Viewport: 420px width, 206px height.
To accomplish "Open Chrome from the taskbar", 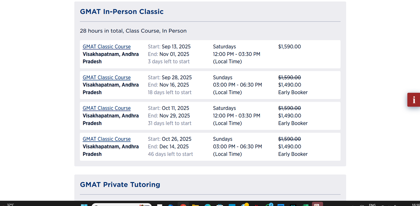I will [x=183, y=205].
